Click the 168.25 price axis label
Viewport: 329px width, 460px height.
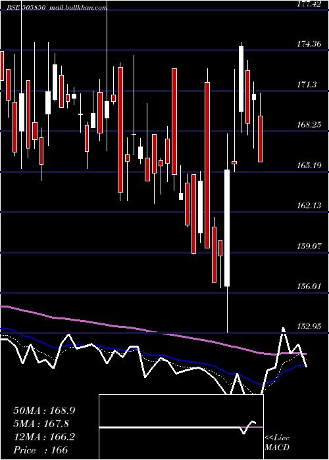[x=309, y=125]
